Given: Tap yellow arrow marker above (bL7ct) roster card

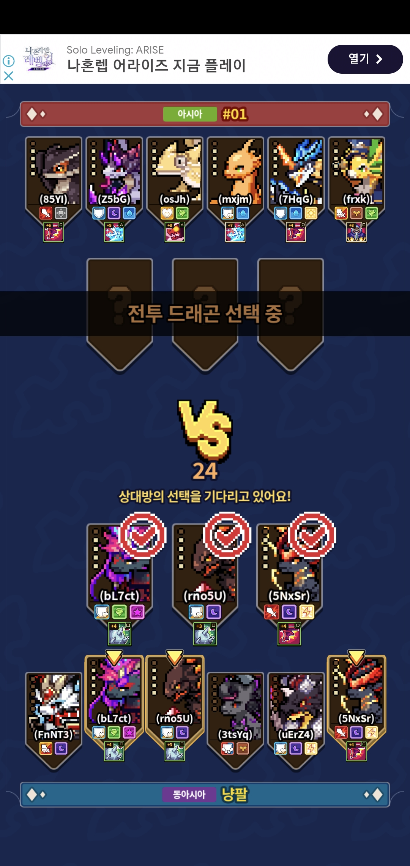Looking at the screenshot, I should [x=114, y=657].
